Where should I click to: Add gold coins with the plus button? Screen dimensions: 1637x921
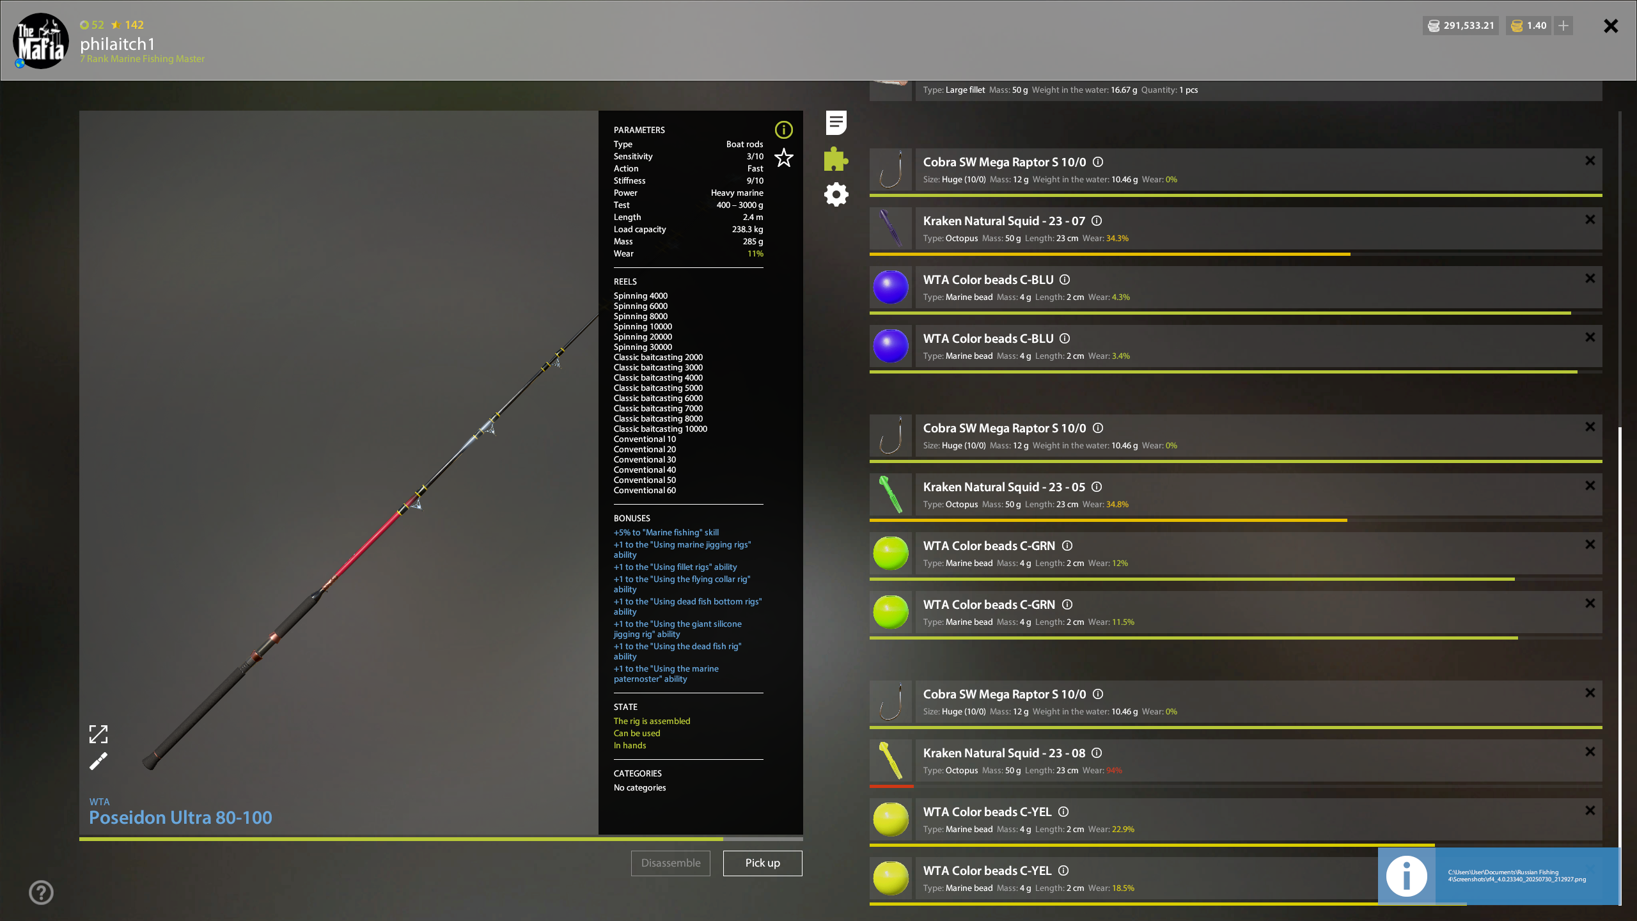coord(1563,26)
